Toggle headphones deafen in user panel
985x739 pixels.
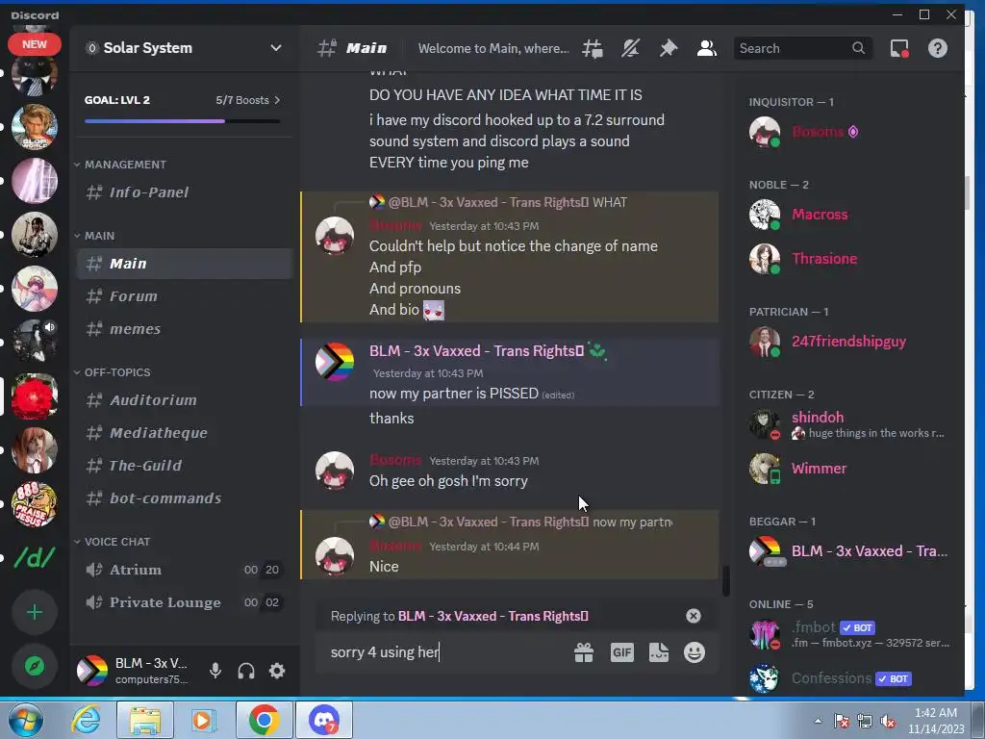(x=246, y=671)
